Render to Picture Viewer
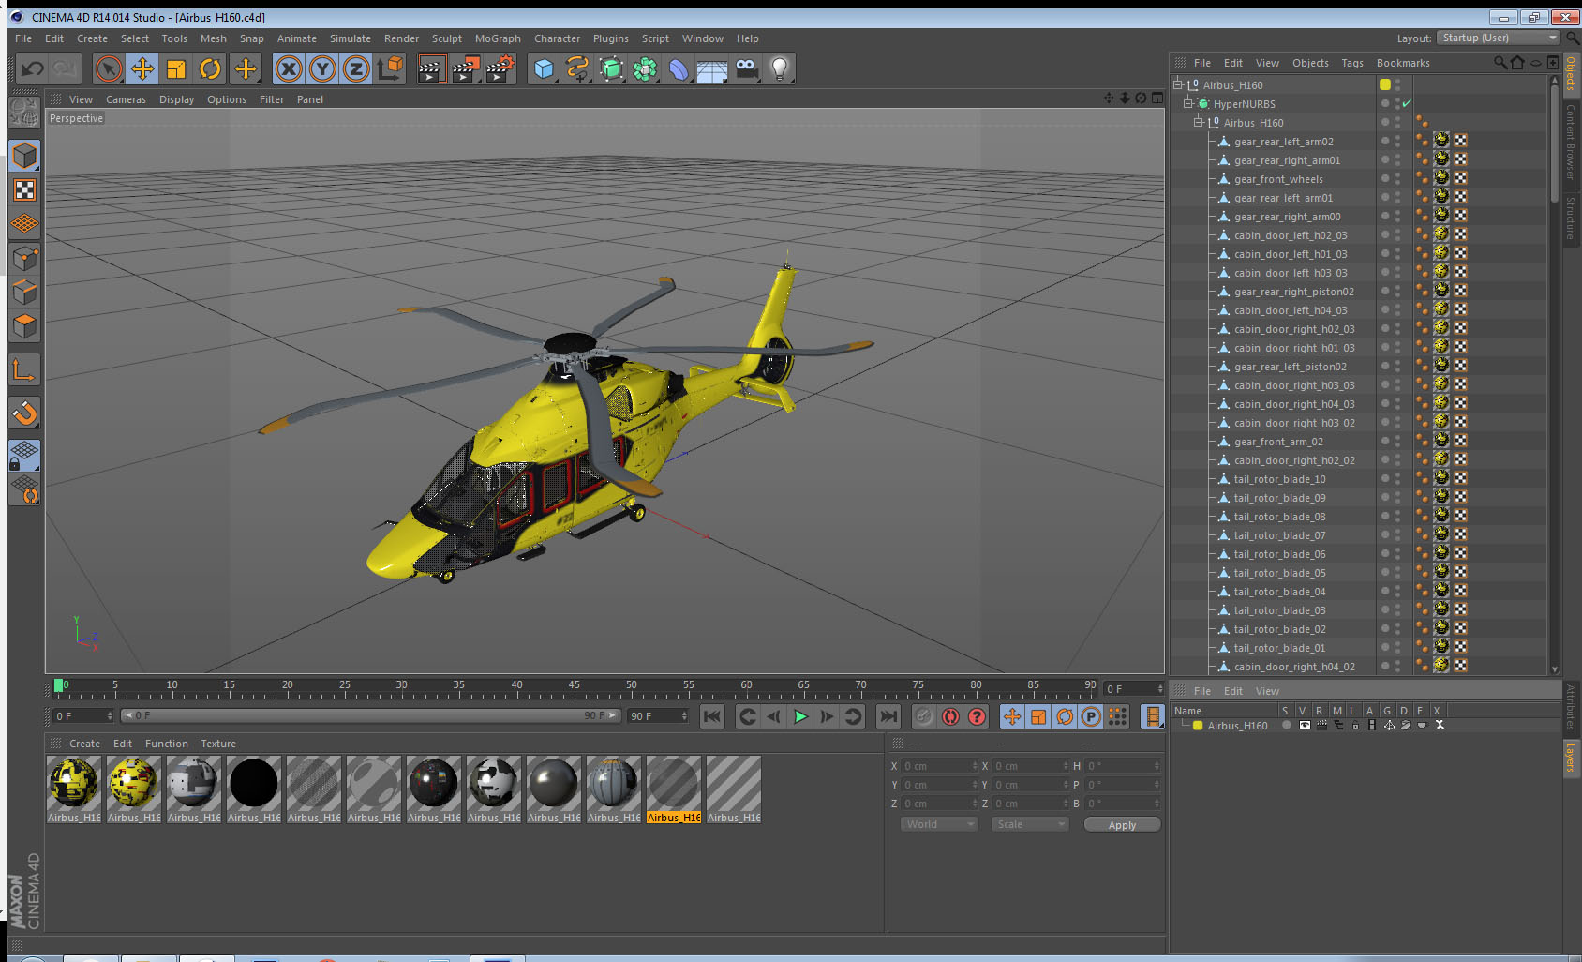Image resolution: width=1582 pixels, height=962 pixels. tap(465, 68)
